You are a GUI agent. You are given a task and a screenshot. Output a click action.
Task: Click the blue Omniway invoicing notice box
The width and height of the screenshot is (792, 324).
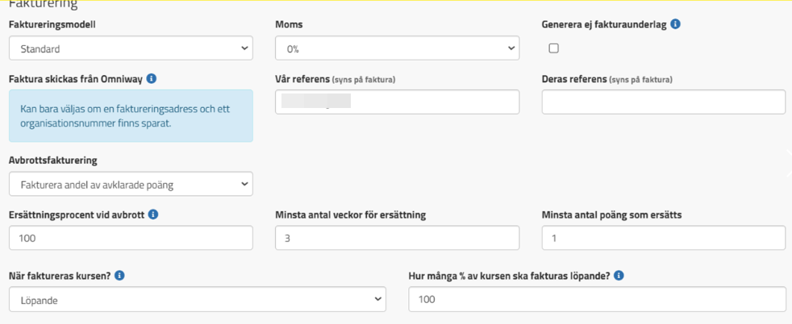coord(131,116)
